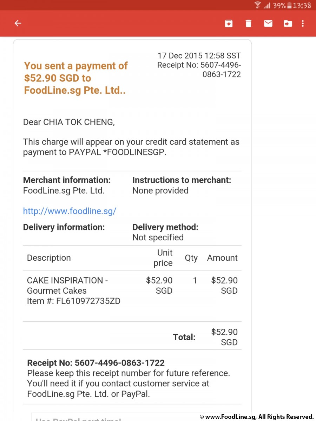
Task: Tap the Instructions to merchant heading
Action: pos(182,180)
